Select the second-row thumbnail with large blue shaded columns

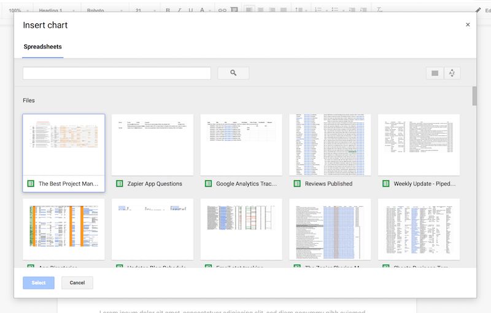pyautogui.click(x=330, y=229)
